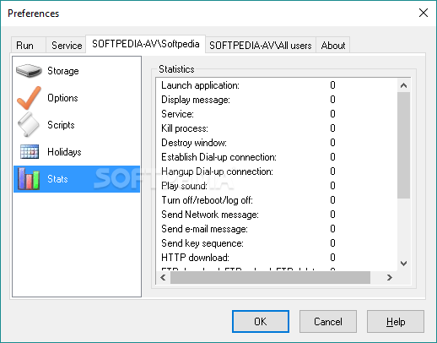
Task: Click the statistics scroll up arrow
Action: [403, 85]
